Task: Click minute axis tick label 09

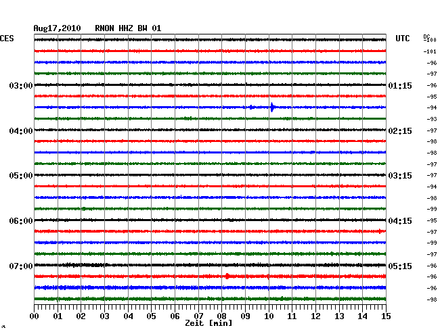Action: [x=245, y=316]
